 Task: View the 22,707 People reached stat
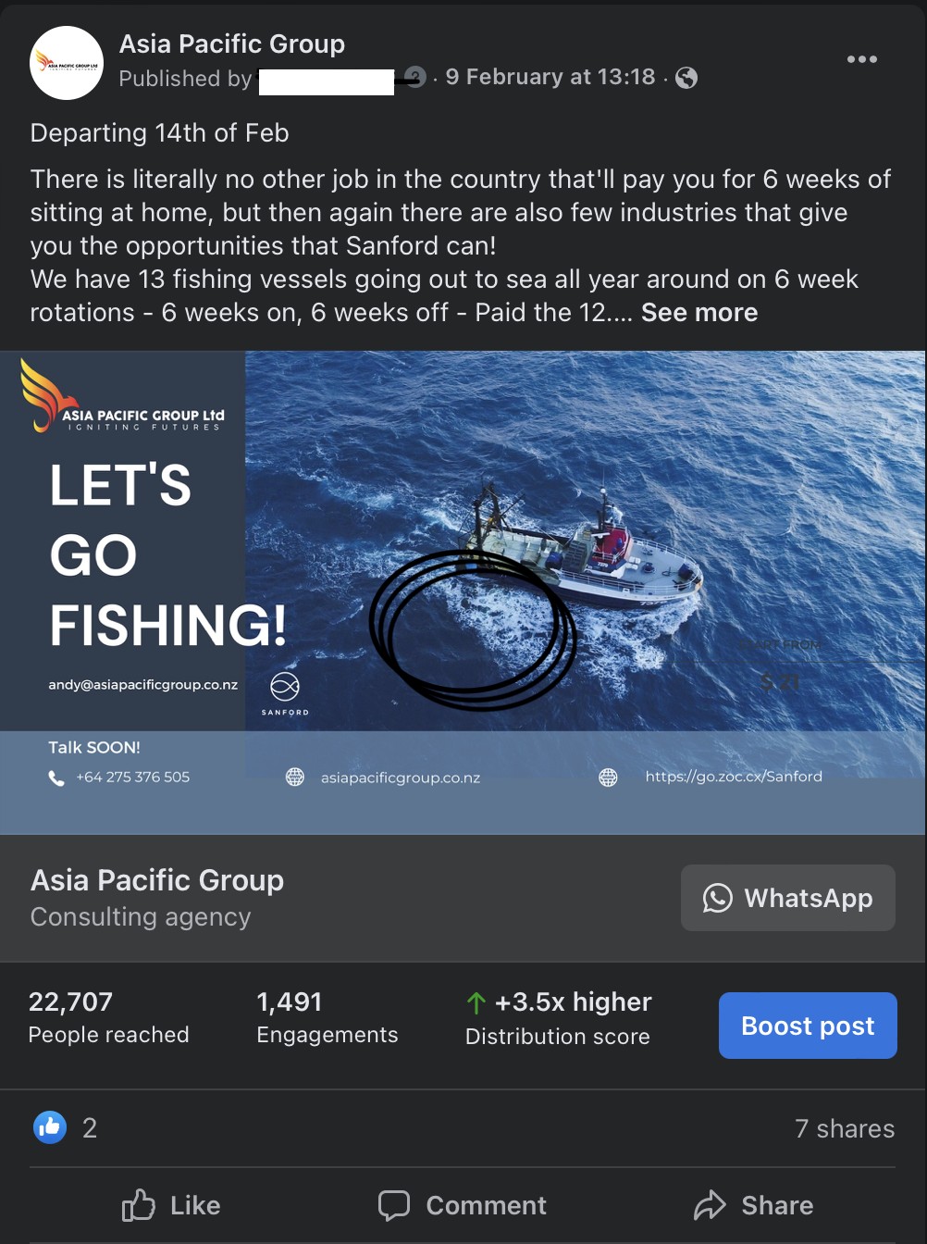tap(109, 1018)
